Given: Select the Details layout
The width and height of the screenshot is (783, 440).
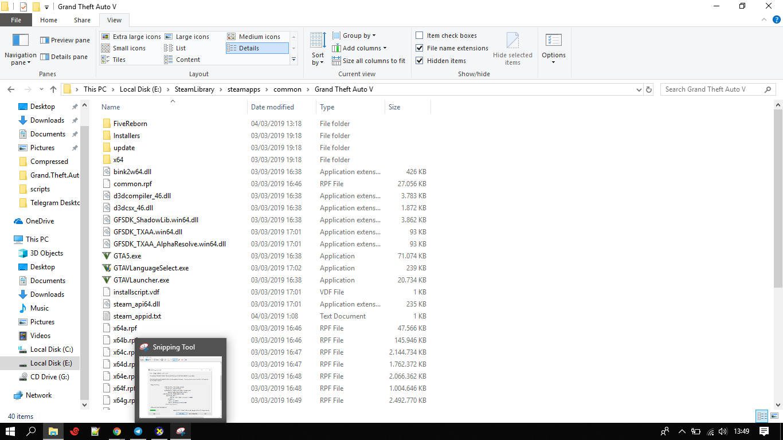Looking at the screenshot, I should [257, 48].
